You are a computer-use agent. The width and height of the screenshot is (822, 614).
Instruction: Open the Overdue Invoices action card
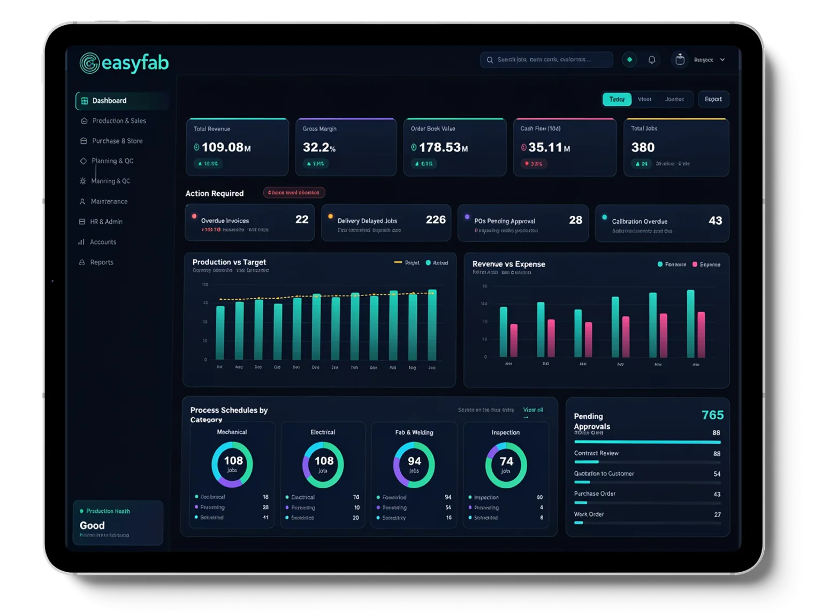249,223
